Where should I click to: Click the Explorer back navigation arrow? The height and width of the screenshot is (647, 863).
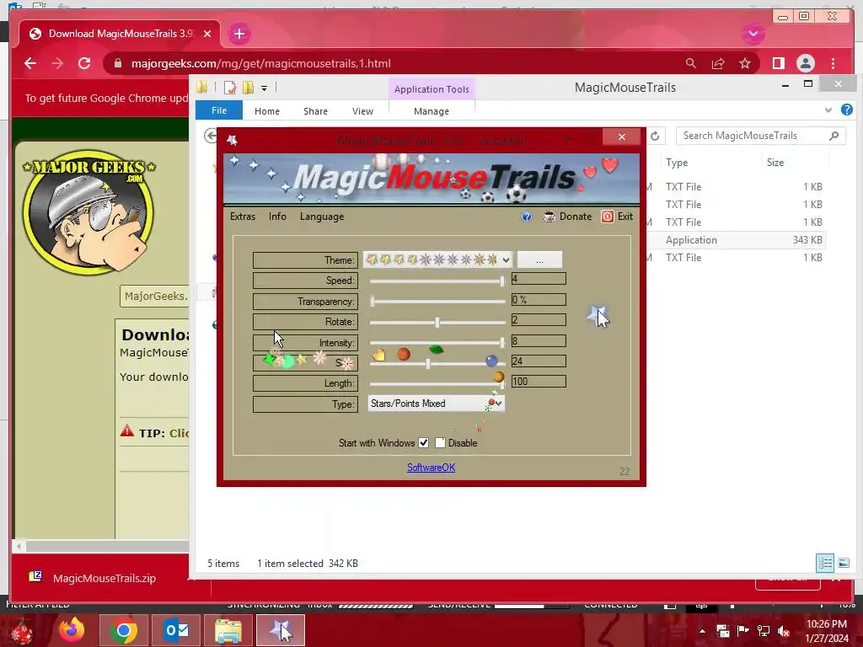coord(210,136)
